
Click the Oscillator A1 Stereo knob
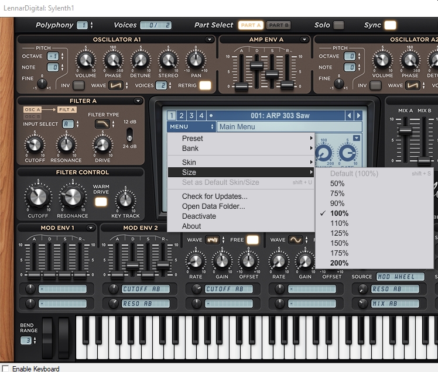(x=168, y=60)
